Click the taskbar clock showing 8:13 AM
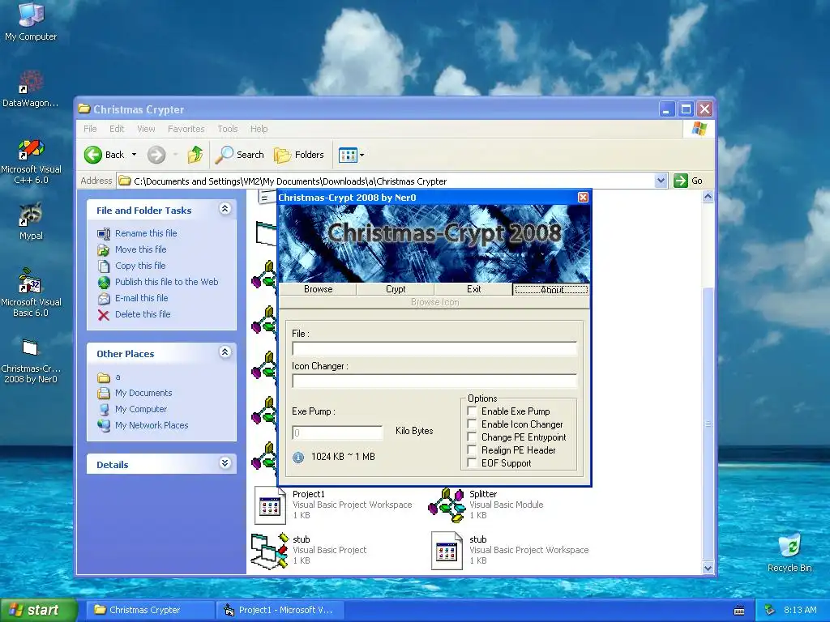The image size is (830, 622). pos(800,610)
